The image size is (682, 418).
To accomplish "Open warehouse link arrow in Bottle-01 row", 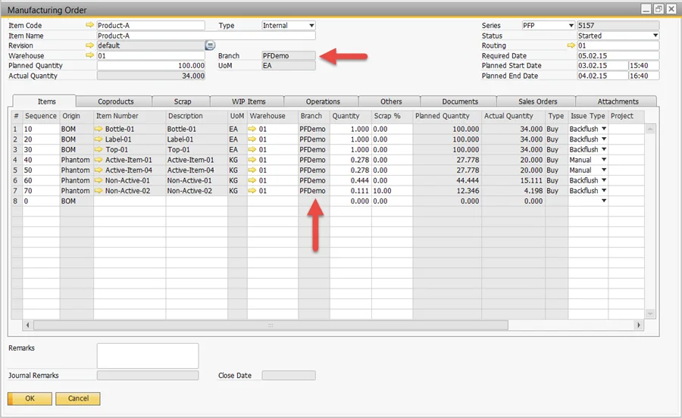I will pos(252,129).
